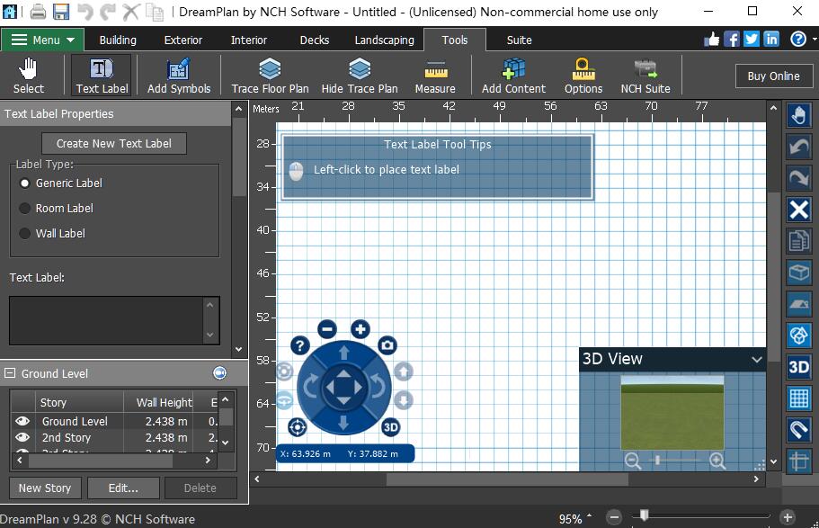Select the Text Label tool

pyautogui.click(x=101, y=76)
